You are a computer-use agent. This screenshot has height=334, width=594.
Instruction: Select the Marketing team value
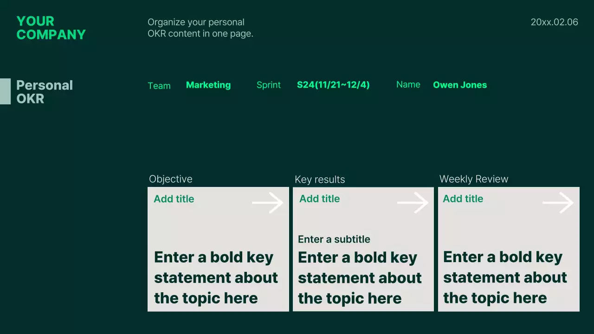point(208,85)
